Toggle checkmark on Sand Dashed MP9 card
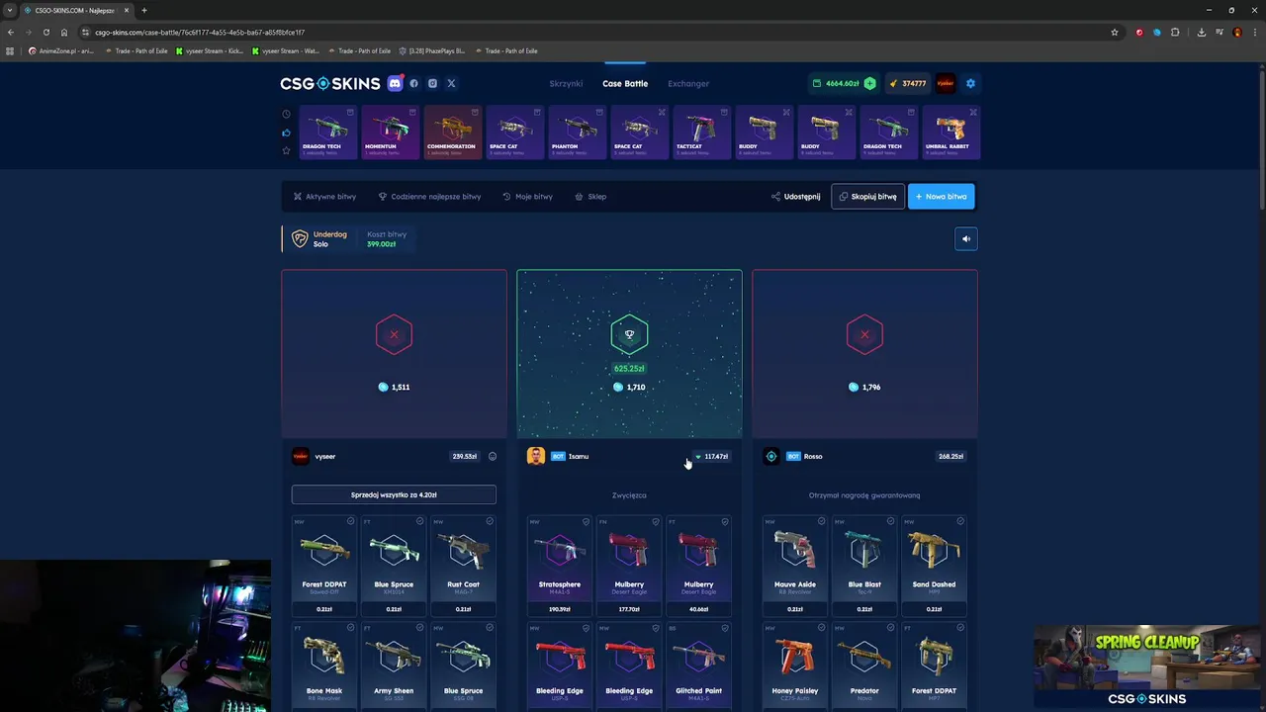Screen dimensions: 1266x712 (x=960, y=521)
